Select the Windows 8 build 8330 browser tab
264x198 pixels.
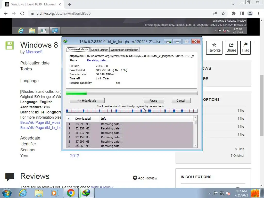33,4
